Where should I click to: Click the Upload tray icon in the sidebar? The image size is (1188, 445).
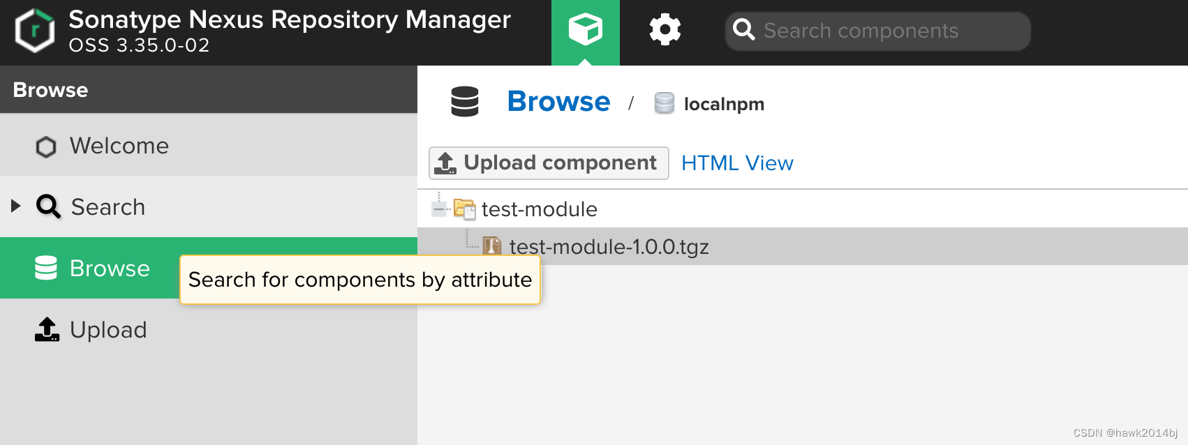47,330
